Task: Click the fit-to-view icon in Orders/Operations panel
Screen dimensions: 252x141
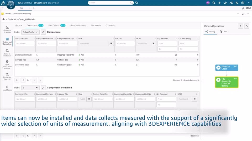Action: pos(240,26)
